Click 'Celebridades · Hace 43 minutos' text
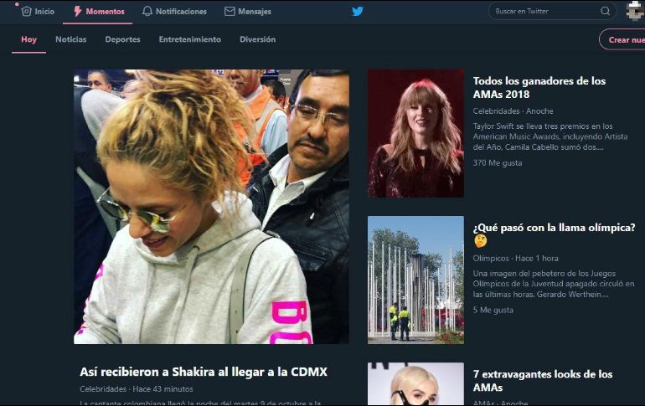645x406 pixels. tap(137, 389)
